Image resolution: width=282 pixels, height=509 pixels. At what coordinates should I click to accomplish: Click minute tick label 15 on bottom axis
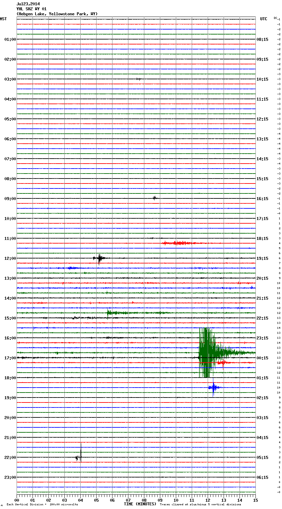(x=255, y=500)
